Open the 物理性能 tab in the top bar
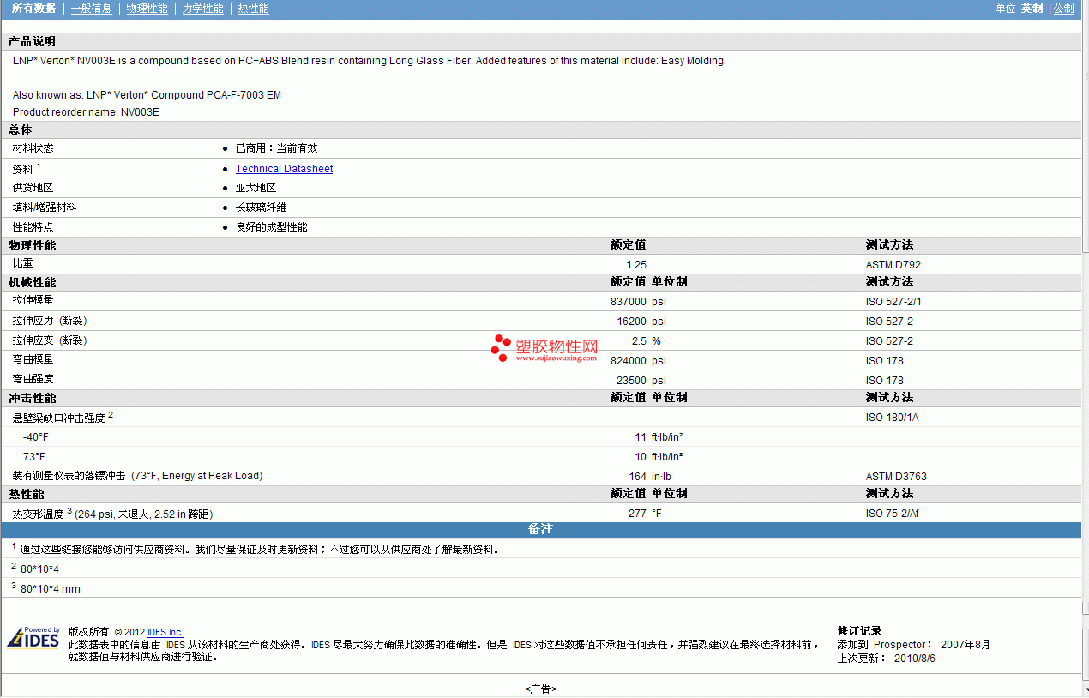Image resolution: width=1089 pixels, height=698 pixels. pos(147,9)
